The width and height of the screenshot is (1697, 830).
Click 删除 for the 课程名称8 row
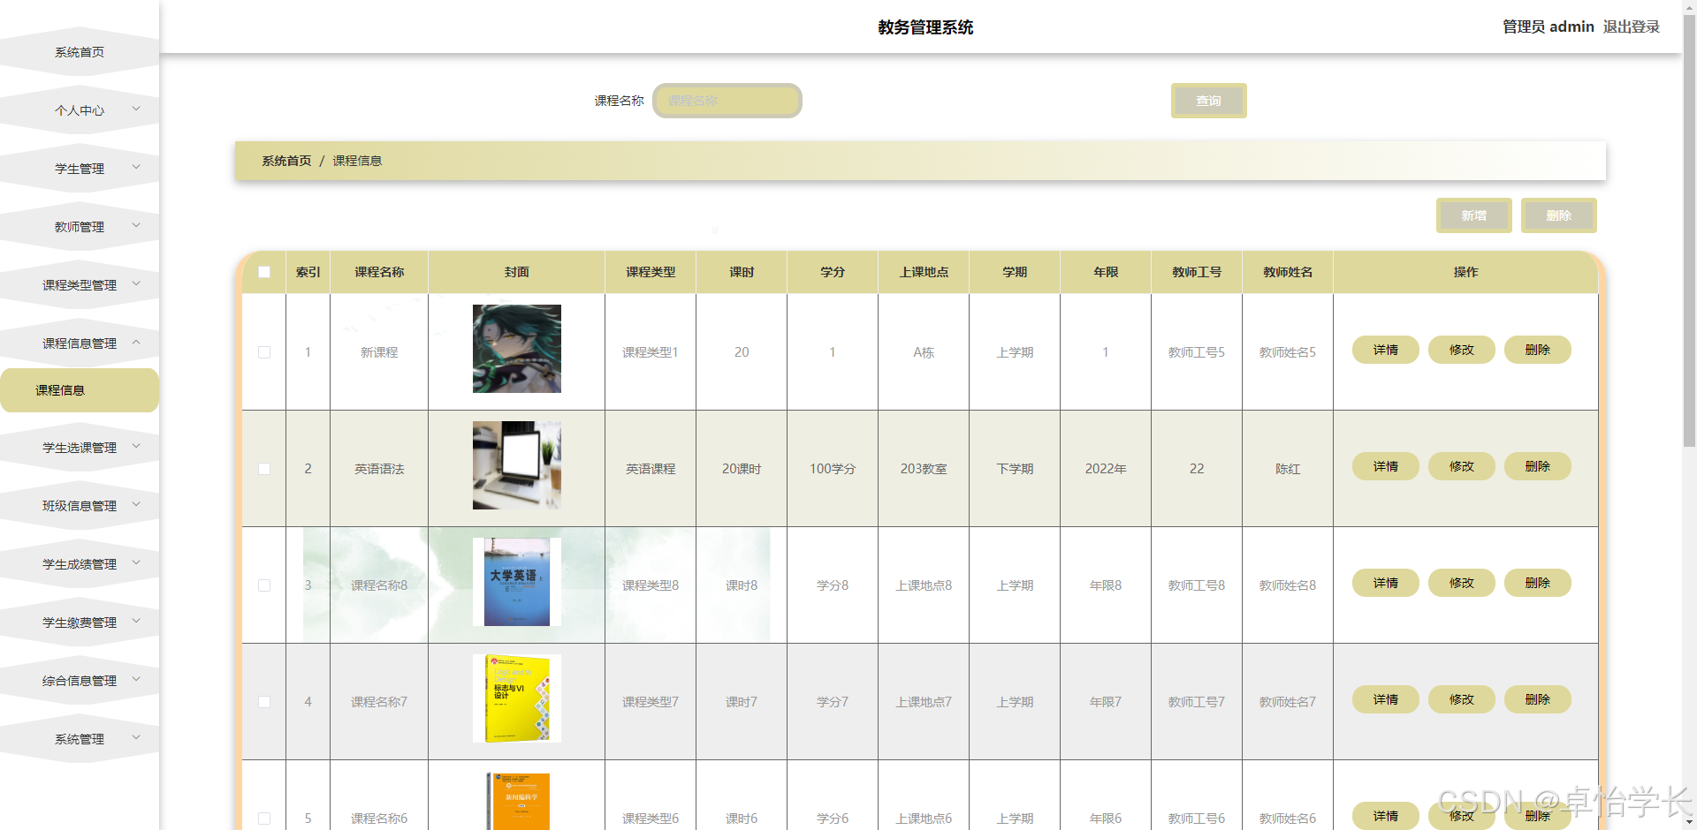1537,583
